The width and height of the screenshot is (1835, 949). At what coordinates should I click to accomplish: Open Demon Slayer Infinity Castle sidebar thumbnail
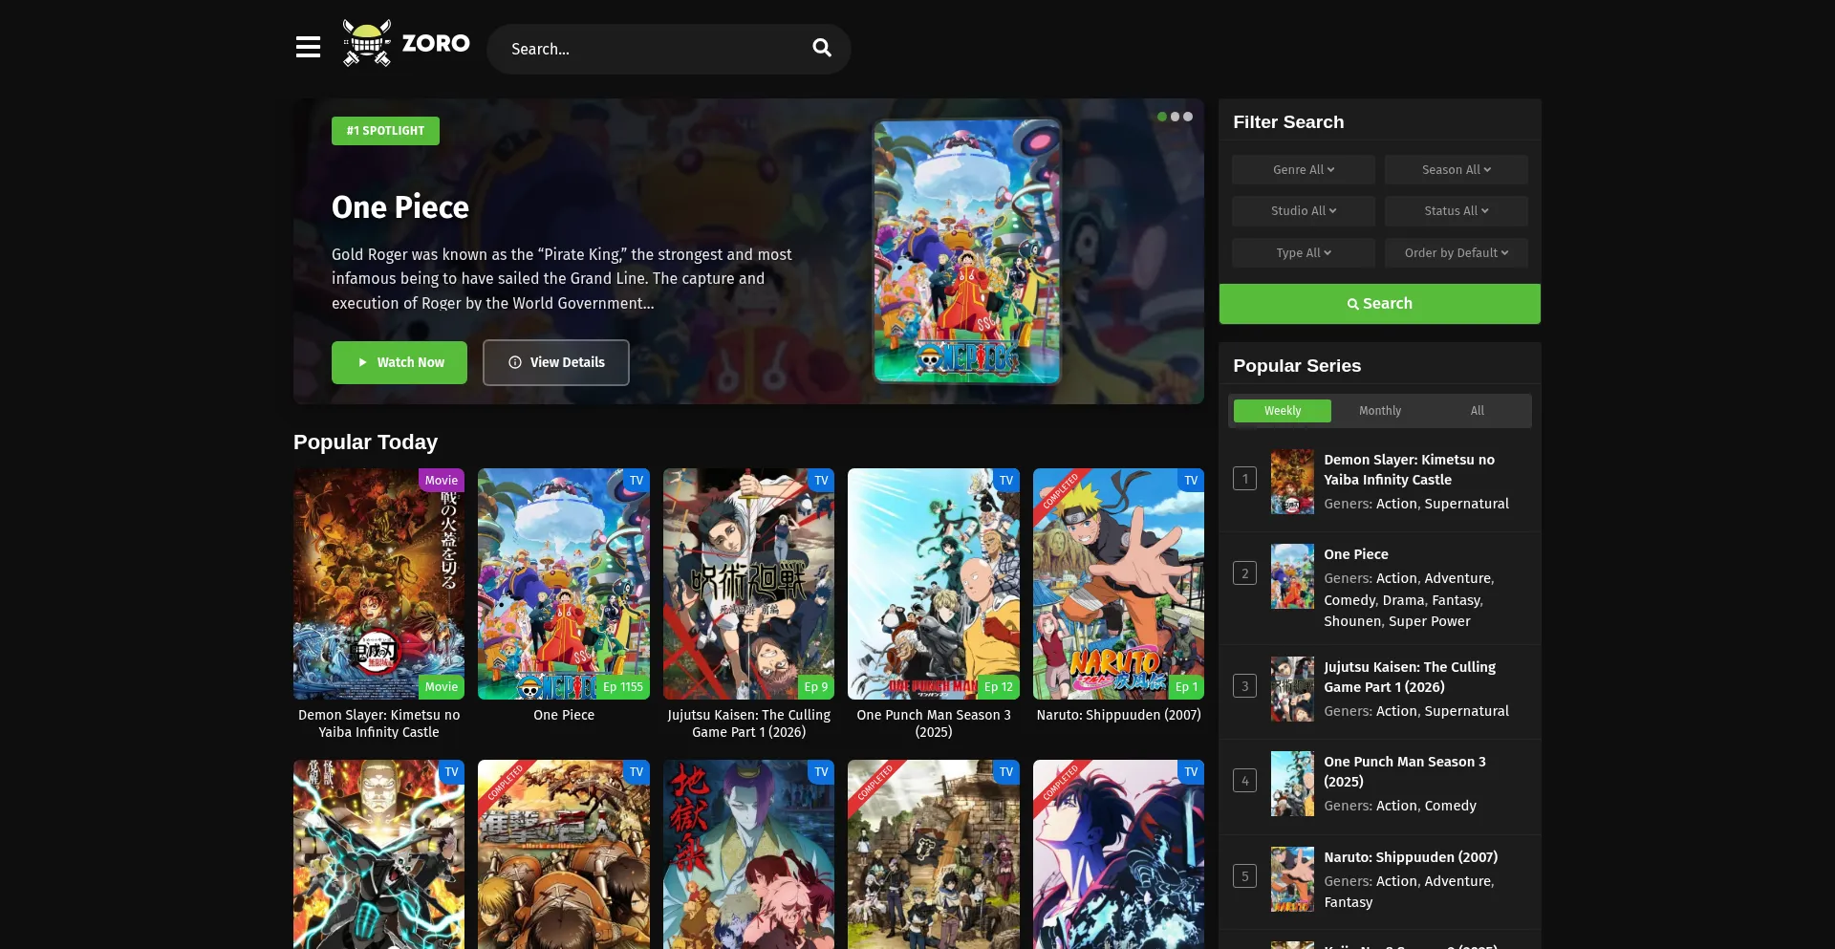tap(1292, 482)
